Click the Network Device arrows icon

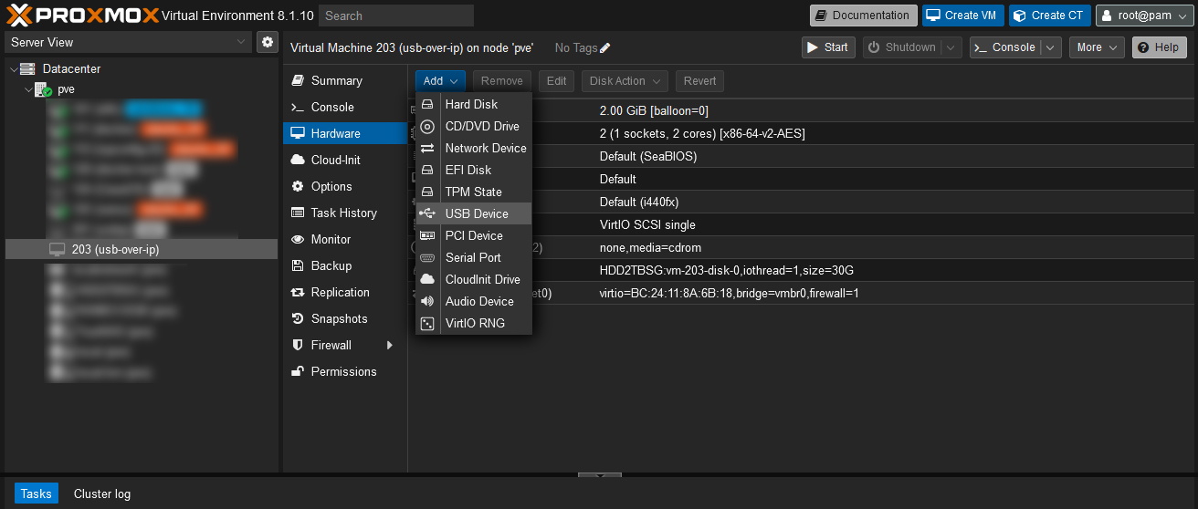coord(427,148)
